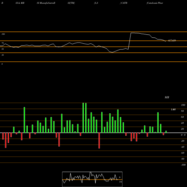Click the last green bar in MR histogram
The height and width of the screenshot is (187, 187).
pyautogui.click(x=166, y=132)
